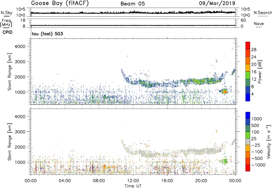Click the "N.Search" legend label
This screenshot has width=272, height=188.
pyautogui.click(x=262, y=13)
